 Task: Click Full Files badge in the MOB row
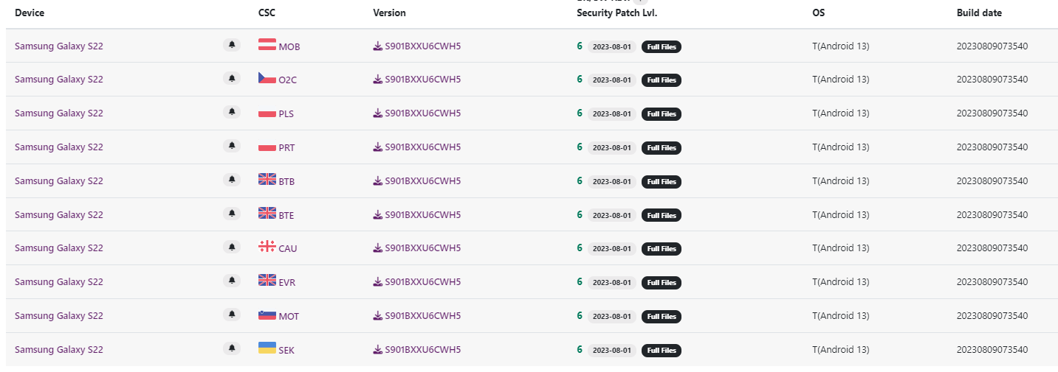tap(661, 46)
